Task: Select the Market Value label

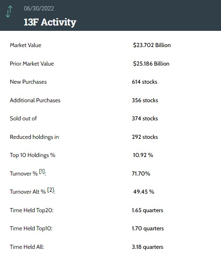Action: point(25,45)
